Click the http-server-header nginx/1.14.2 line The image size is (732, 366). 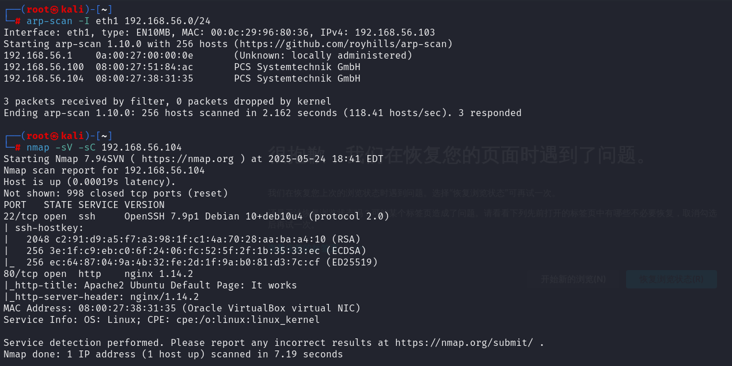point(101,296)
